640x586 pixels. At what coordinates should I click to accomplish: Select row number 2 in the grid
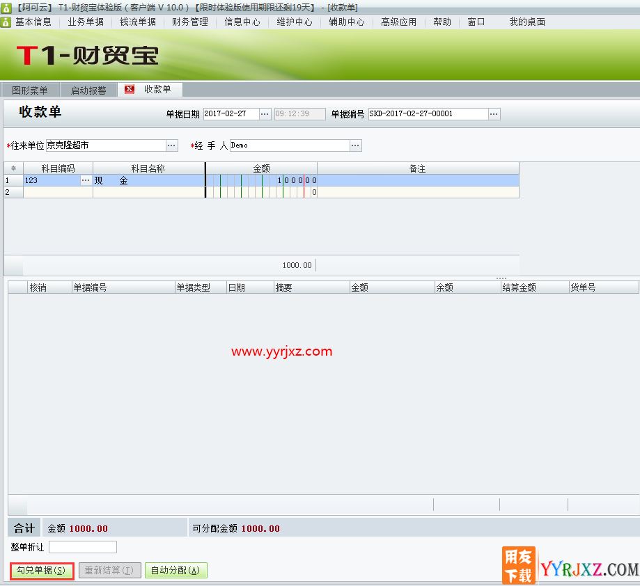[x=13, y=192]
